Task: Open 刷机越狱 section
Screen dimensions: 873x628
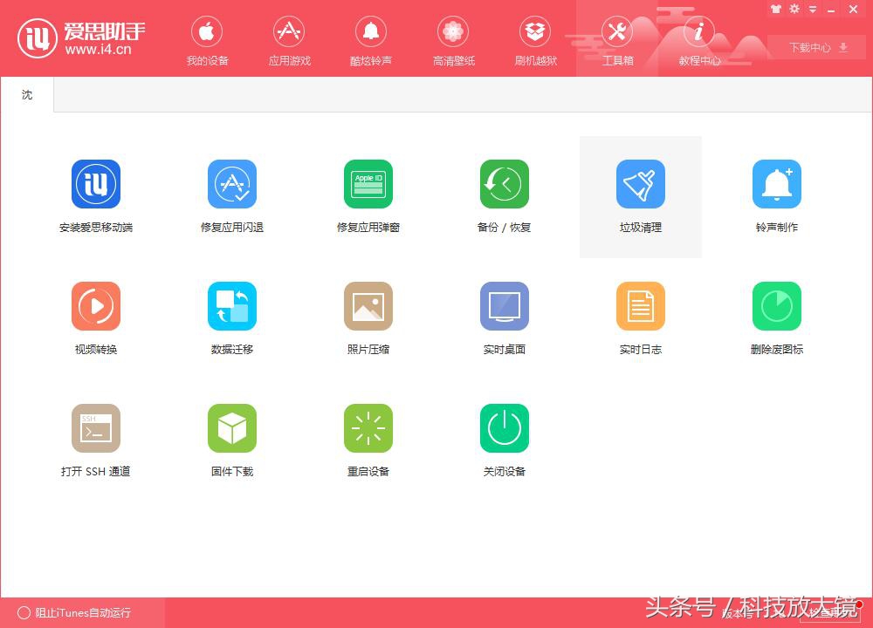Action: [x=535, y=41]
